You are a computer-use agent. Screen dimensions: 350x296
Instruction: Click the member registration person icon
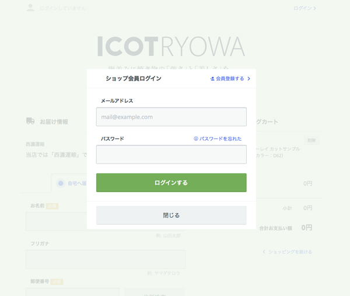212,79
